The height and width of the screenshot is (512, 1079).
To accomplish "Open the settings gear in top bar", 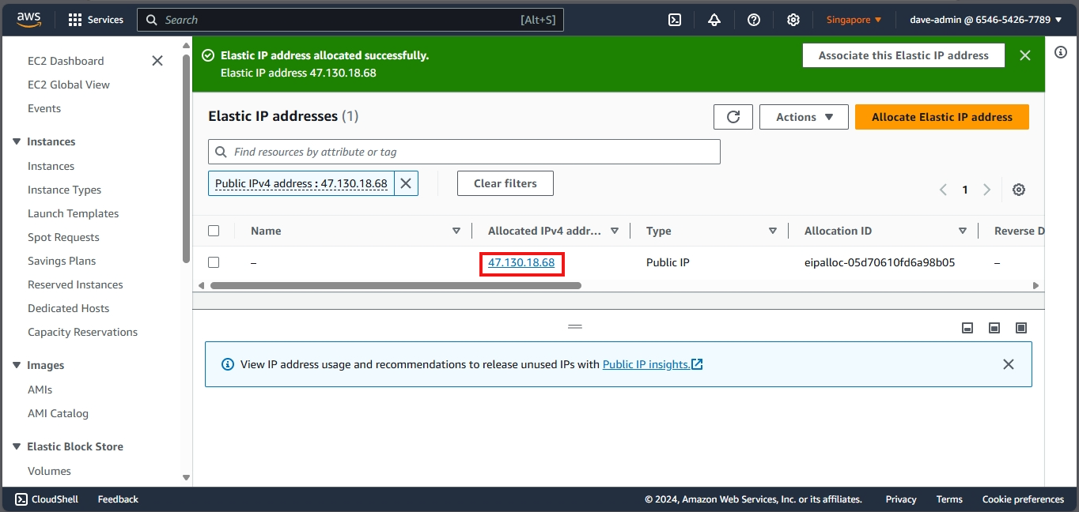I will tap(793, 20).
